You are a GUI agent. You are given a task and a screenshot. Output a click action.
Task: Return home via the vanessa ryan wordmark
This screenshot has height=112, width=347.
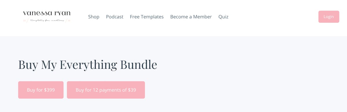coord(47,13)
